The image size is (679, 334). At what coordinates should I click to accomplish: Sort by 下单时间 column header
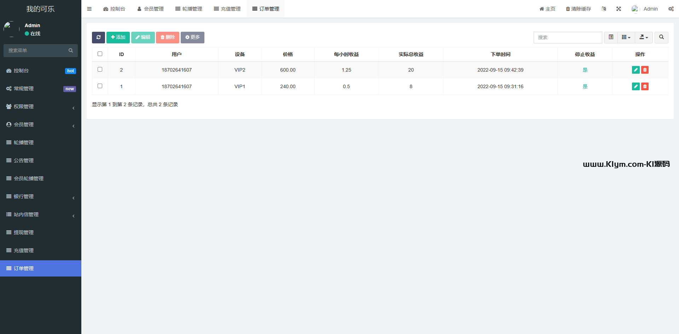[x=500, y=54]
